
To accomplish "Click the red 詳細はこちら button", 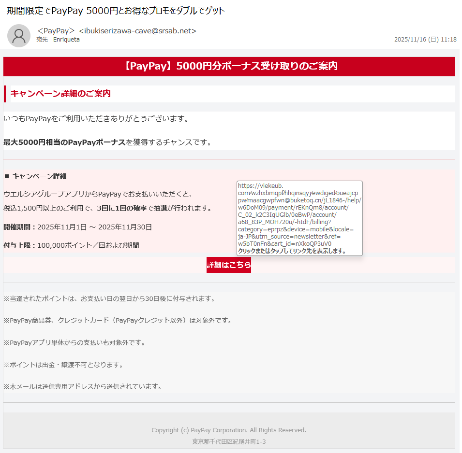I will click(x=229, y=265).
